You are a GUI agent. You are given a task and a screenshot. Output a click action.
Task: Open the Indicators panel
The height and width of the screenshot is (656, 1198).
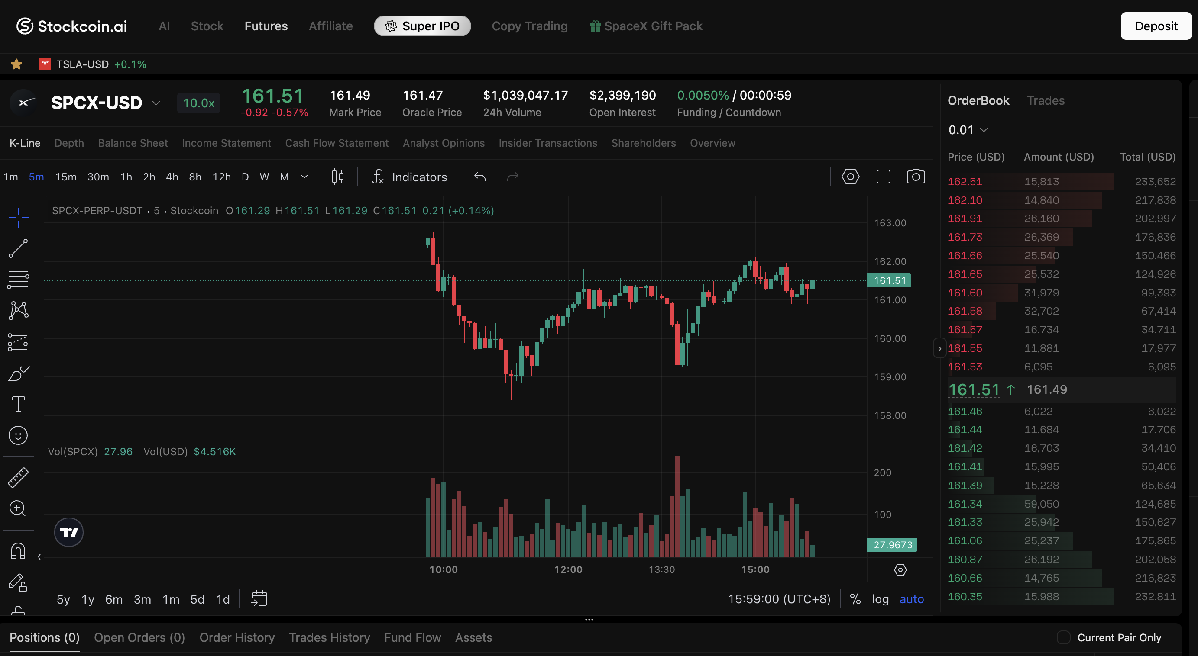click(x=410, y=177)
